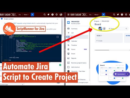
Task: Click the blue plus create button on left
Action: click(x=32, y=14)
